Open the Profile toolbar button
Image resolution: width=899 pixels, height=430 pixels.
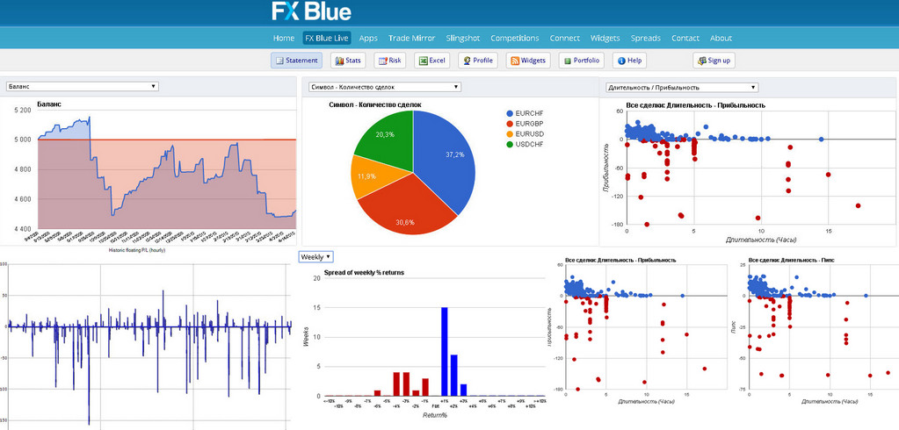coord(477,61)
